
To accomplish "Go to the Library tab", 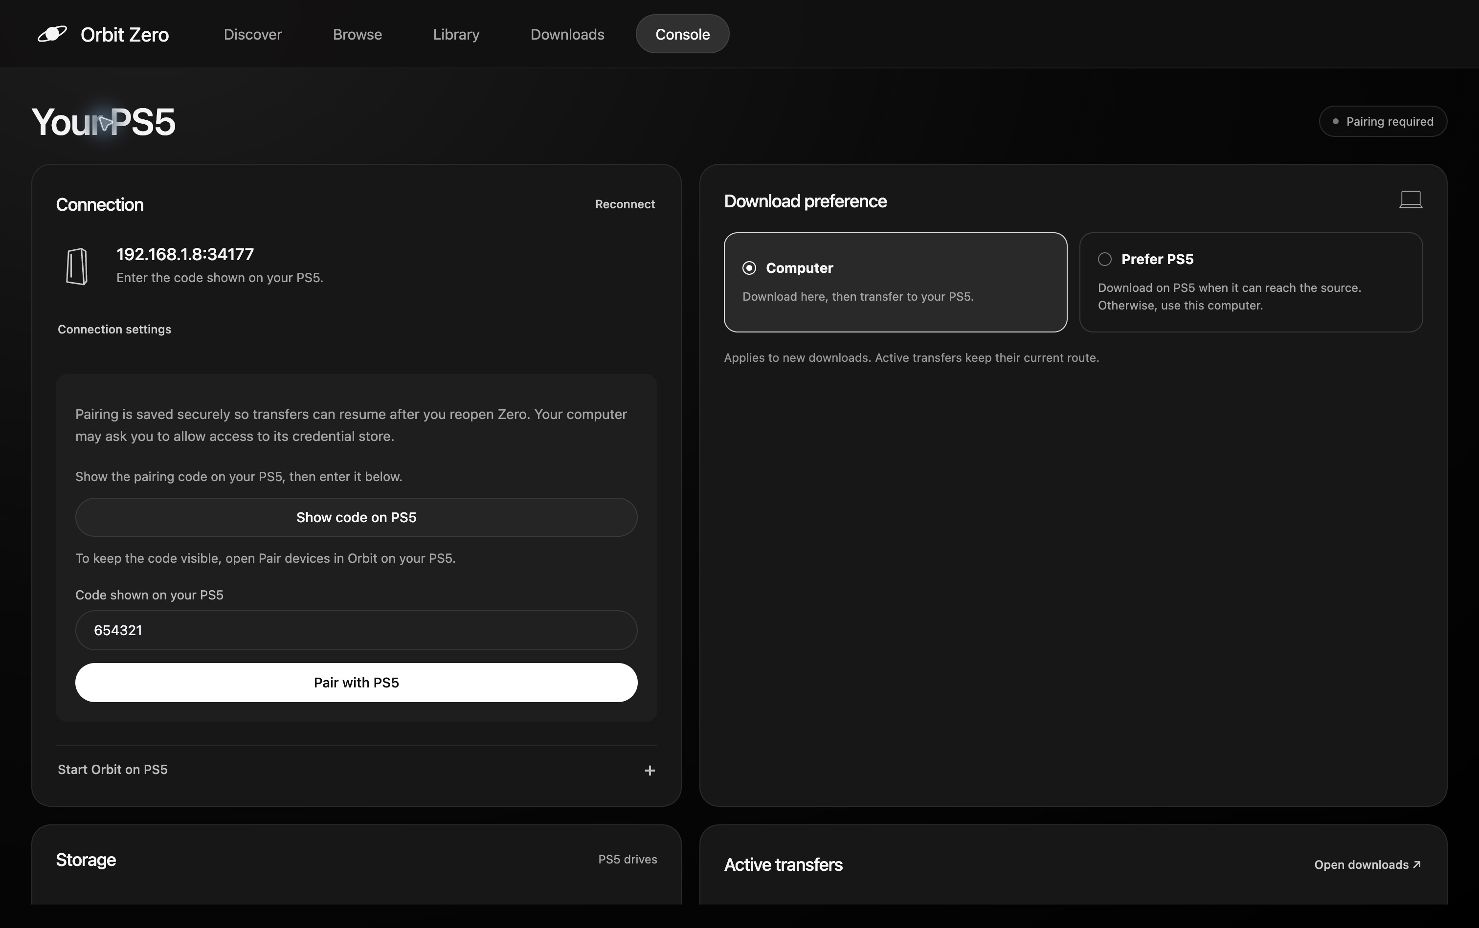I will tap(456, 34).
